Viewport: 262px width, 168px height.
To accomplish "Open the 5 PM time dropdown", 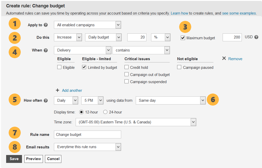I will tap(92, 100).
